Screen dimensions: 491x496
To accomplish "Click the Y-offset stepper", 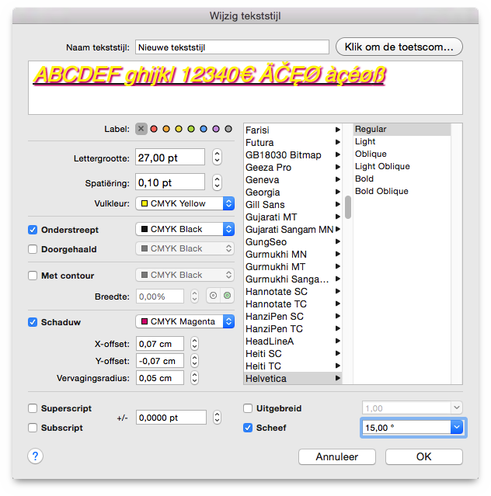I will 195,361.
